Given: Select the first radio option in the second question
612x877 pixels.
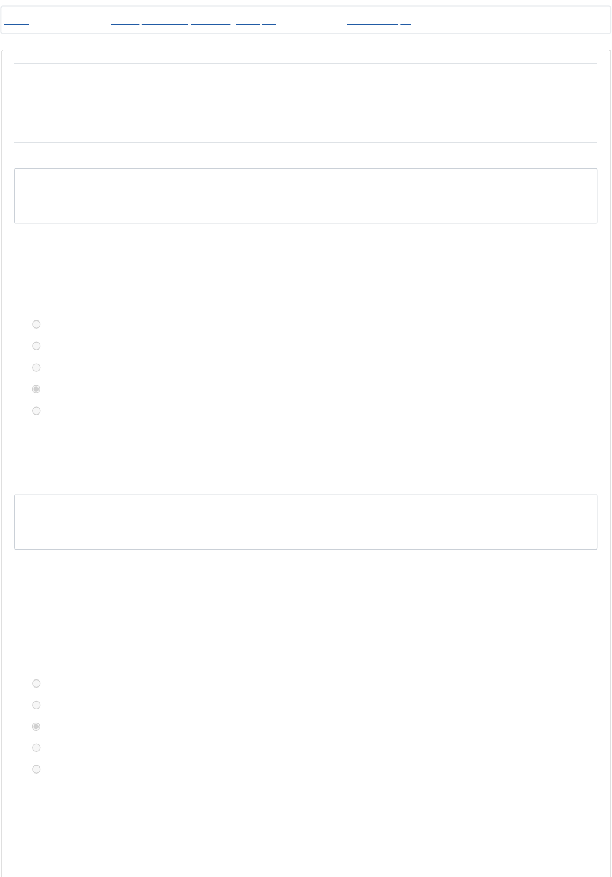Looking at the screenshot, I should coord(36,683).
